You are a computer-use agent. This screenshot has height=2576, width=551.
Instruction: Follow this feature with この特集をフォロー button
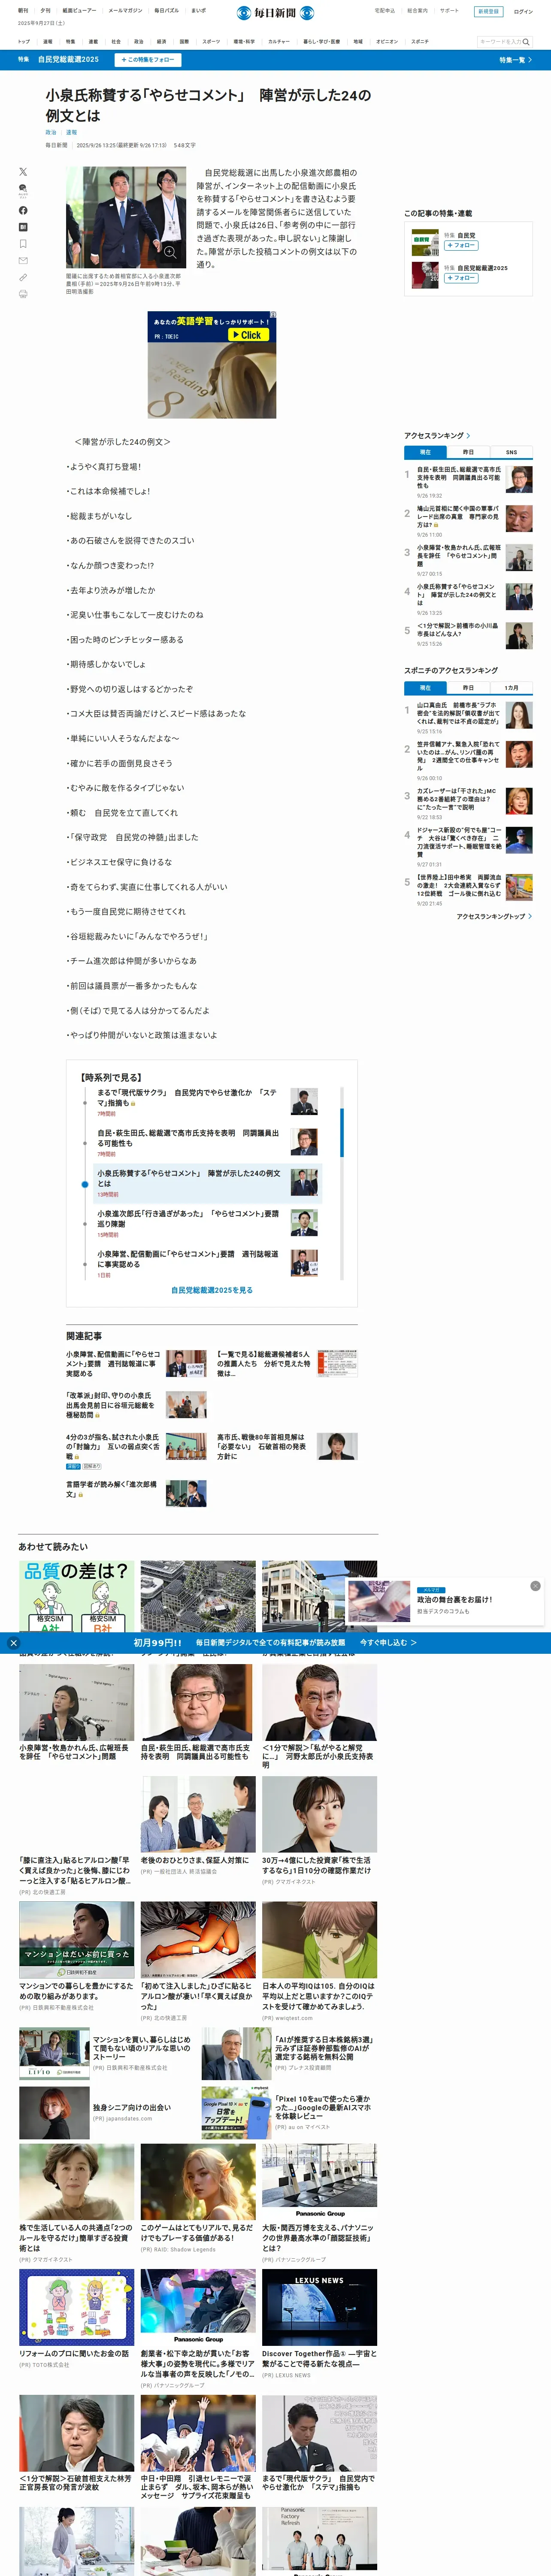click(x=147, y=60)
